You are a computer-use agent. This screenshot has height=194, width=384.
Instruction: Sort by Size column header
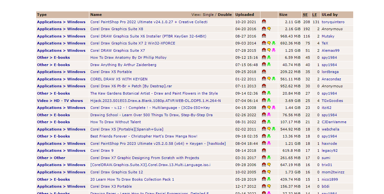tap(283, 15)
